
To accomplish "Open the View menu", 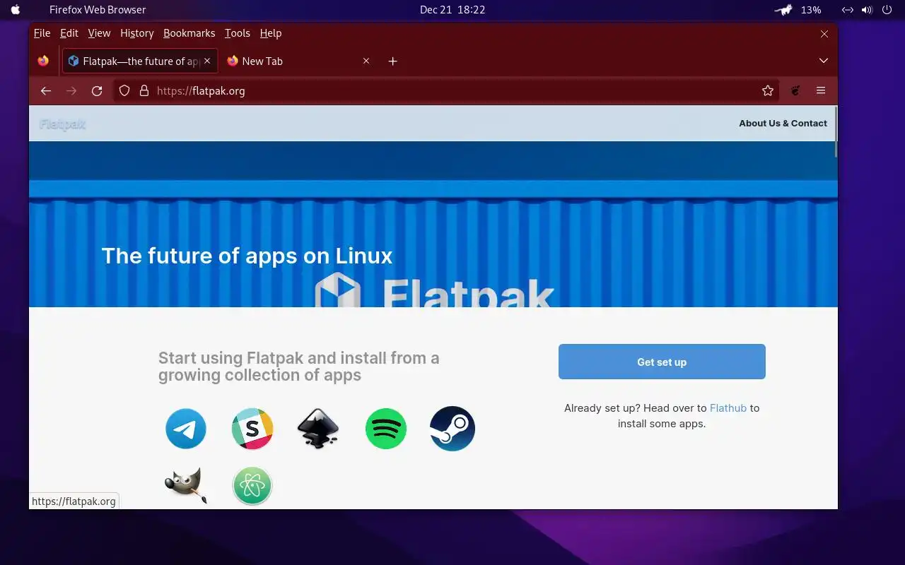I will click(x=99, y=33).
